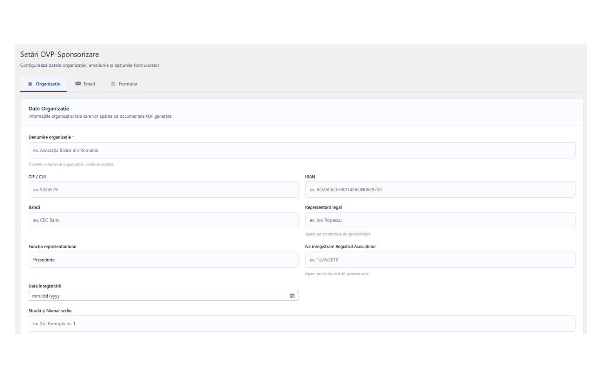The image size is (594, 371).
Task: Select the Organizație tab
Action: [x=44, y=84]
